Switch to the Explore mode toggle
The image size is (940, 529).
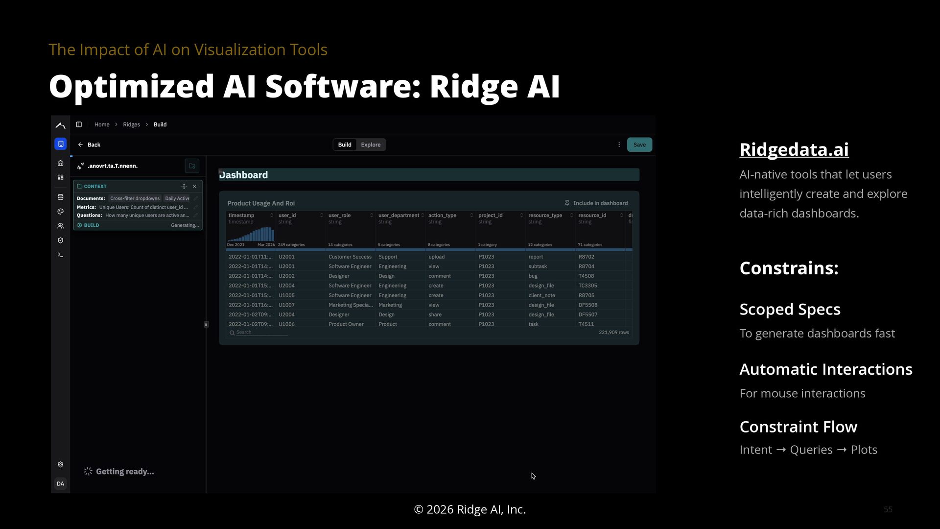(371, 144)
